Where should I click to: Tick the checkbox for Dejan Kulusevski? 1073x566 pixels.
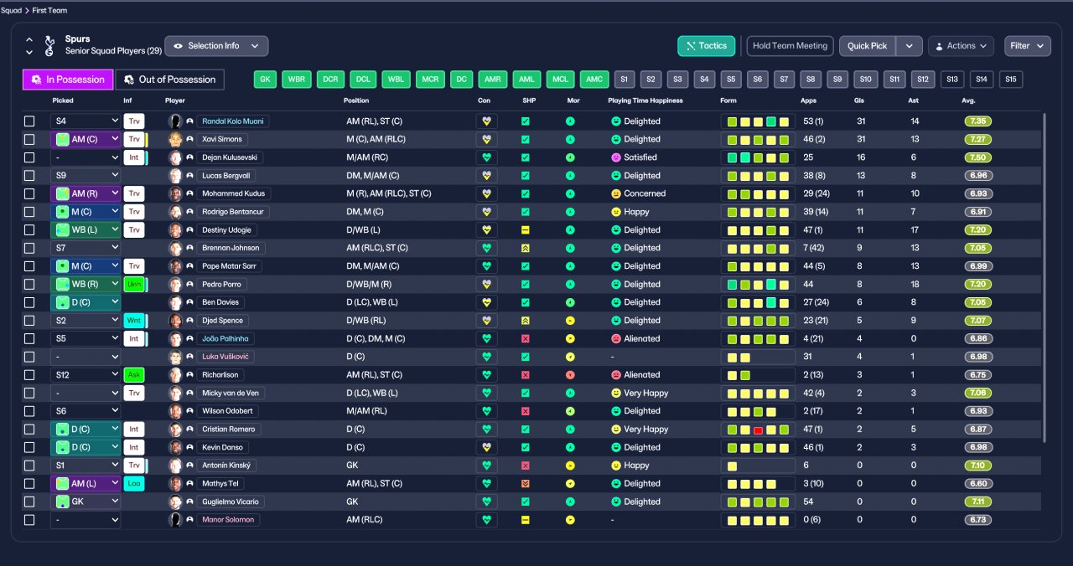[x=29, y=157]
